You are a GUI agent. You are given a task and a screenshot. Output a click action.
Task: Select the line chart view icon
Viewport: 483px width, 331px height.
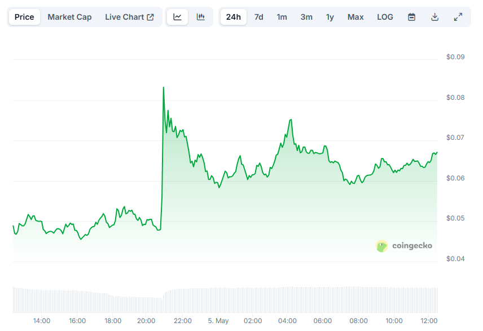(x=177, y=17)
